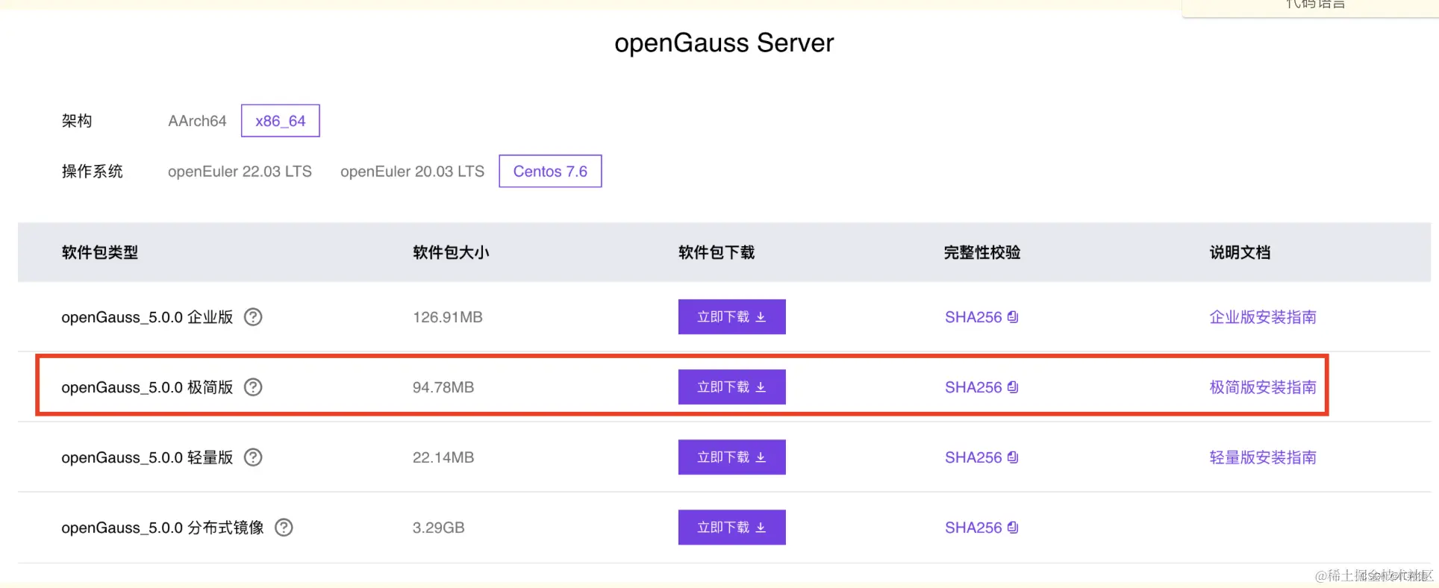Download the 企业版 package with 立即下载
Screen dimensions: 1439x588
[x=732, y=317]
